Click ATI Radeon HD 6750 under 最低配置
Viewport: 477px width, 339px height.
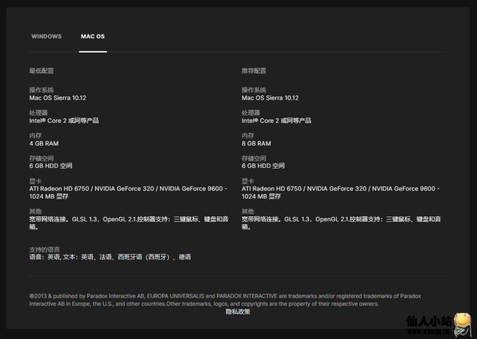click(x=61, y=188)
